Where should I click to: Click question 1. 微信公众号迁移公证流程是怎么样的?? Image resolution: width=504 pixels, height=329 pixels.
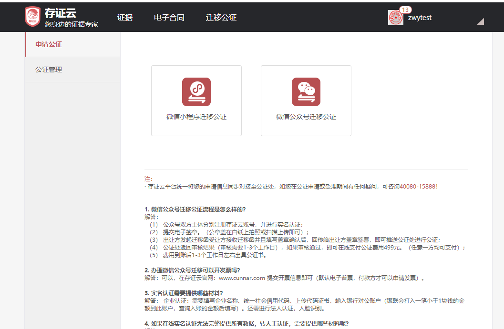click(x=195, y=209)
